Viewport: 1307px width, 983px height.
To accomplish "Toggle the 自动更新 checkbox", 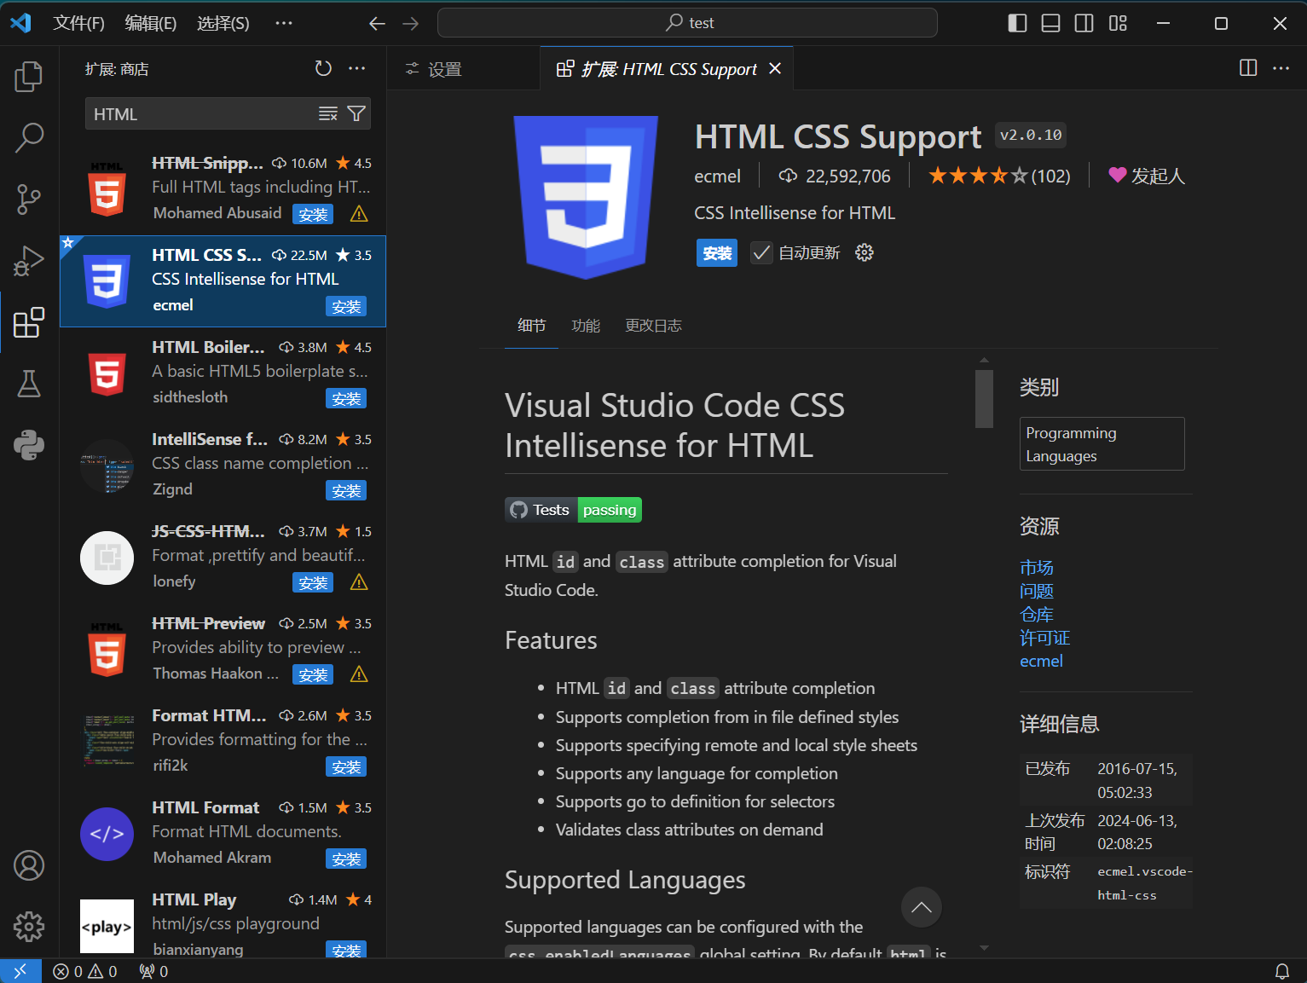I will pos(761,253).
